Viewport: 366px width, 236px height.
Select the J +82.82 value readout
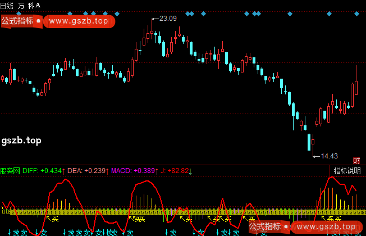[174, 171]
